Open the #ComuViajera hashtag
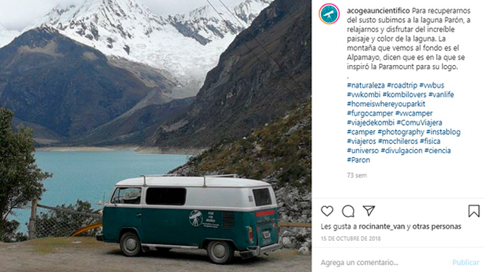The width and height of the screenshot is (484, 272). tap(419, 123)
